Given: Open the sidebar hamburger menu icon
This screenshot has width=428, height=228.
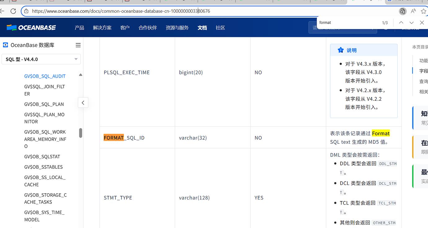Looking at the screenshot, I should click(78, 45).
